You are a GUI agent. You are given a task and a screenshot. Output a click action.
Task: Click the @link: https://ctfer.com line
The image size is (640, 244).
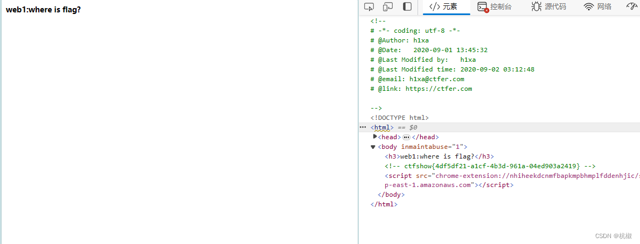421,89
